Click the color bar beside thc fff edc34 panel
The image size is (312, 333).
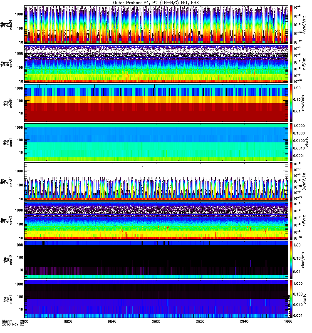pos(291,181)
